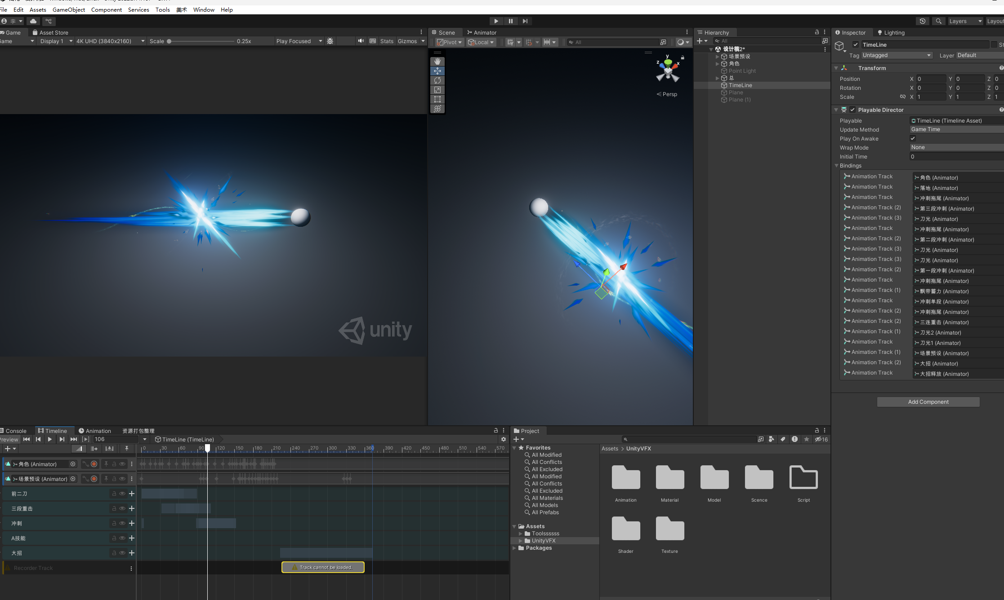
Task: Select the Move tool in Scene view
Action: point(437,71)
